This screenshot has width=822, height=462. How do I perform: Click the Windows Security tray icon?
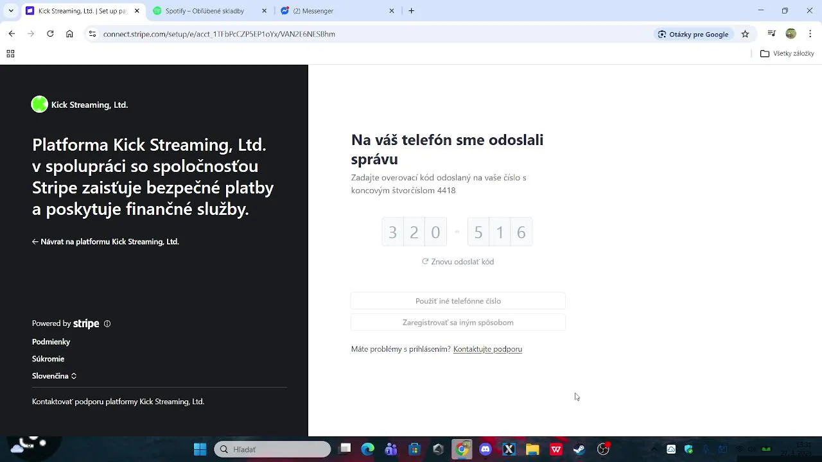689,449
